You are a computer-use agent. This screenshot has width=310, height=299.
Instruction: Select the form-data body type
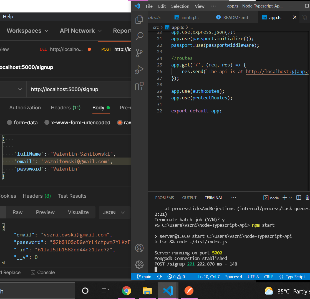[x=9, y=123]
